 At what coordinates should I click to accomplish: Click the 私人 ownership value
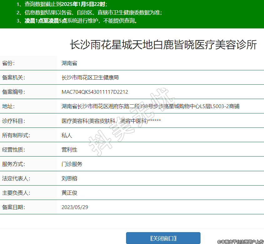click(67, 135)
